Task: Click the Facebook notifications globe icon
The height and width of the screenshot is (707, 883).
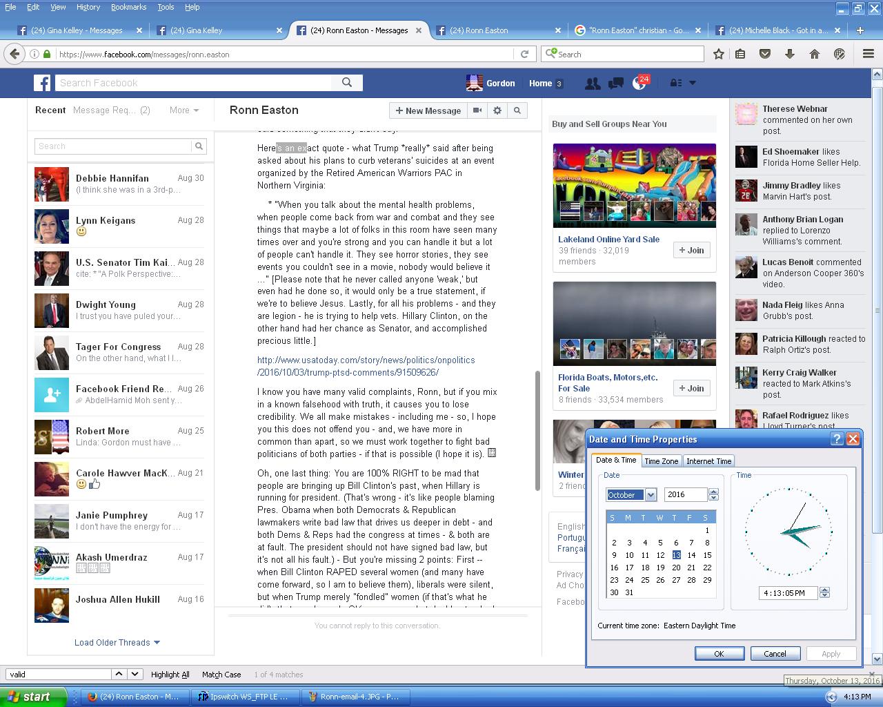Action: (x=639, y=83)
